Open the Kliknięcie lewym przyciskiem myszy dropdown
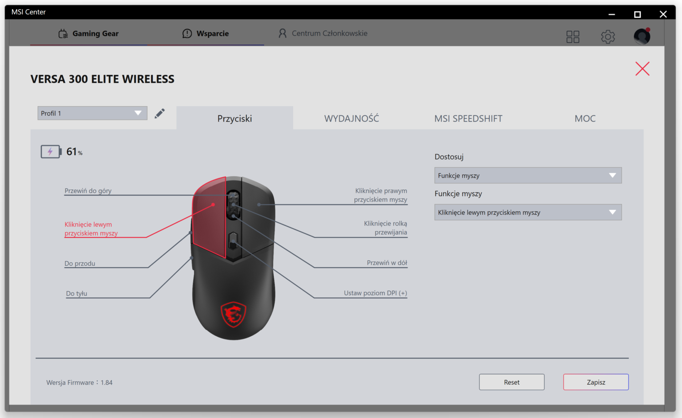Viewport: 682px width, 418px height. tap(527, 212)
